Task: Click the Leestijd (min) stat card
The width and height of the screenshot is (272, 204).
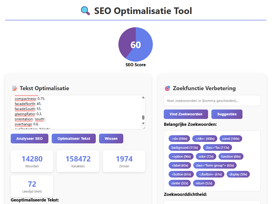Action: (x=32, y=186)
